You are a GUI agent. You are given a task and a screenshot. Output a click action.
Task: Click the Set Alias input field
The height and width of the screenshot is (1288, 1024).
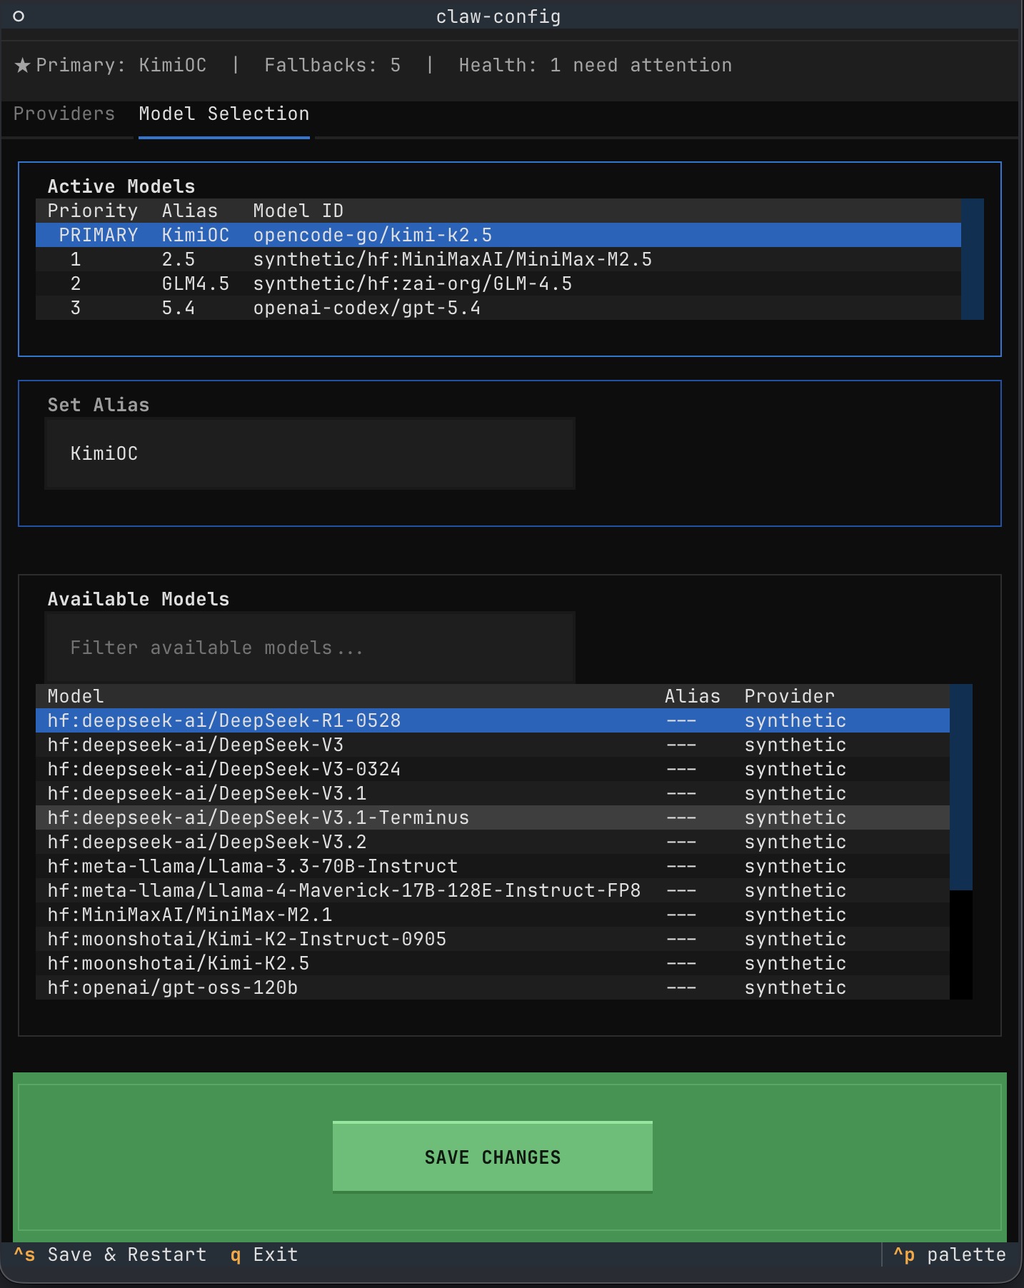point(310,453)
